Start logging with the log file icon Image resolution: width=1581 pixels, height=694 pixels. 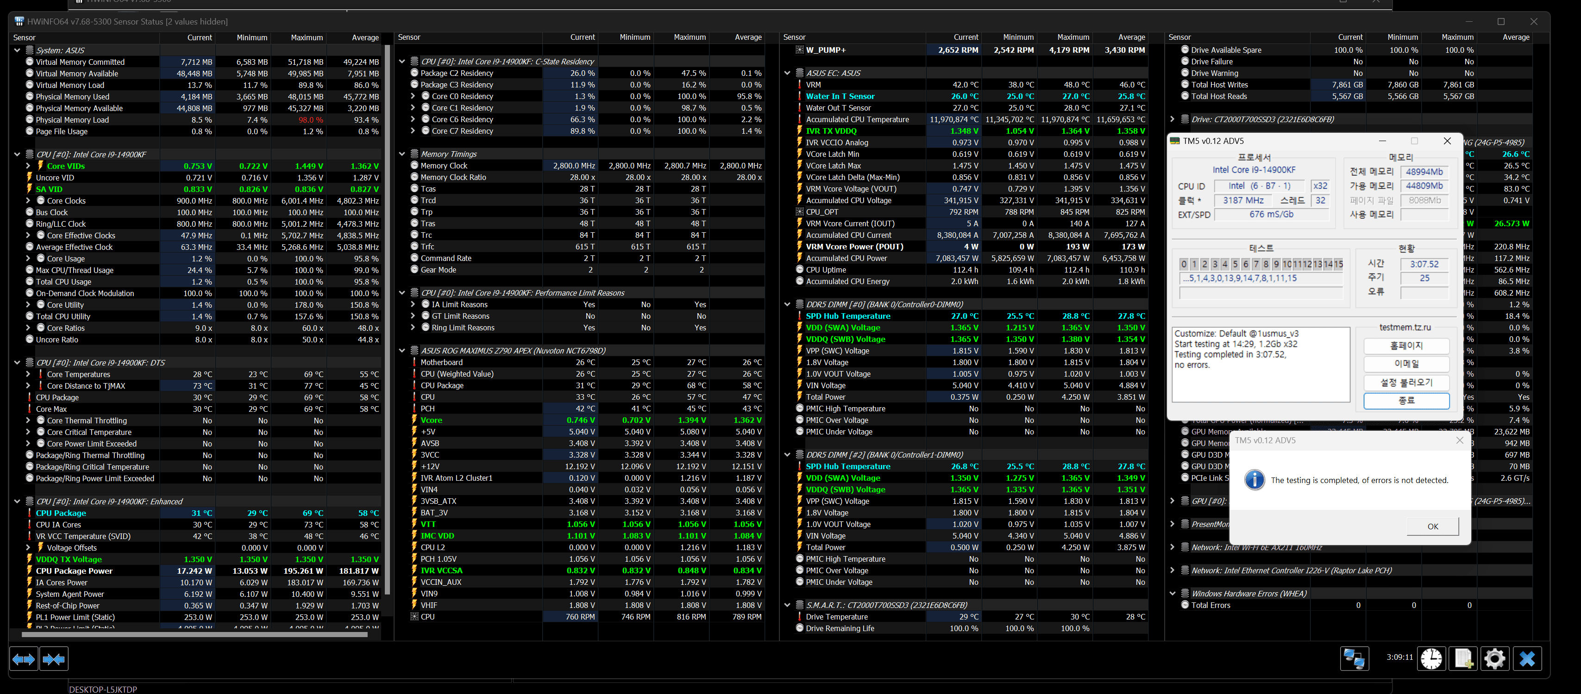[x=1463, y=659]
